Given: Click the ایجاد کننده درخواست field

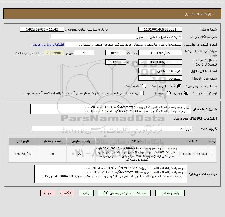Looking at the screenshot, I should pyautogui.click(x=124, y=45).
